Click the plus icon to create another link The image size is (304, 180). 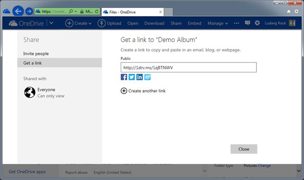point(124,90)
